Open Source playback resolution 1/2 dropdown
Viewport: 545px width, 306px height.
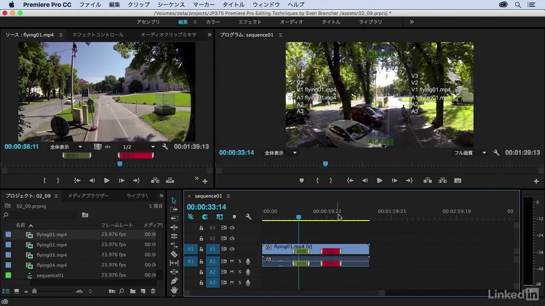pyautogui.click(x=139, y=147)
